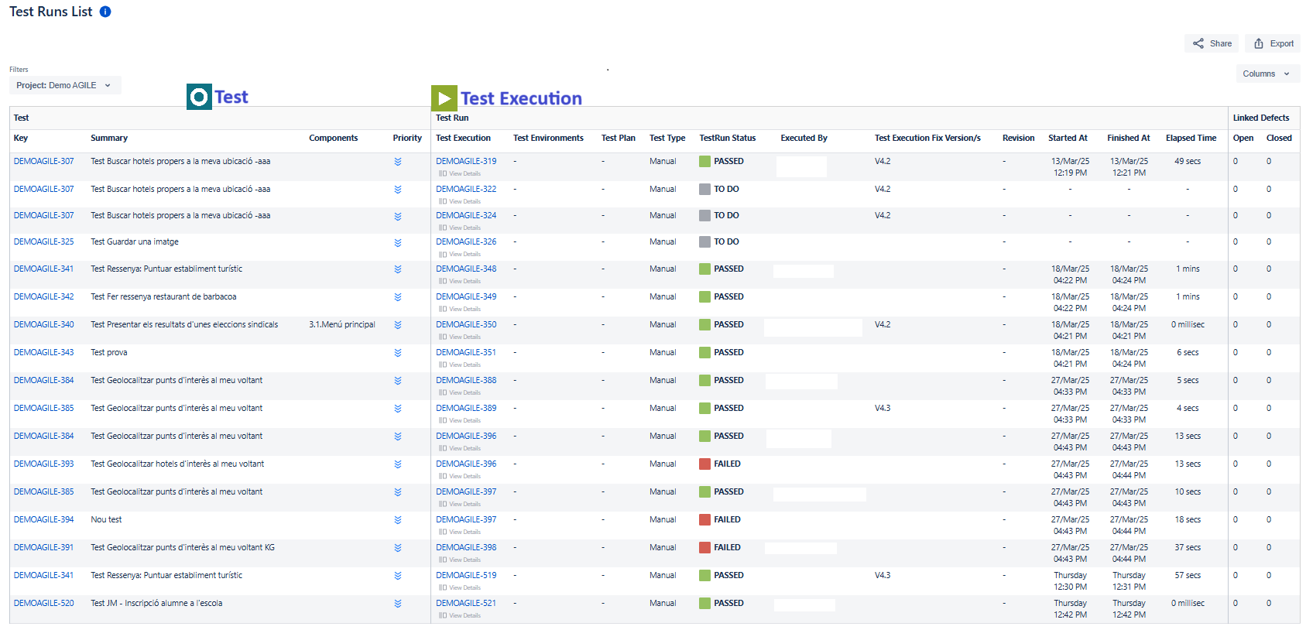Image resolution: width=1306 pixels, height=630 pixels.
Task: Open test key DEMOAGILE-342 link
Action: click(x=44, y=296)
